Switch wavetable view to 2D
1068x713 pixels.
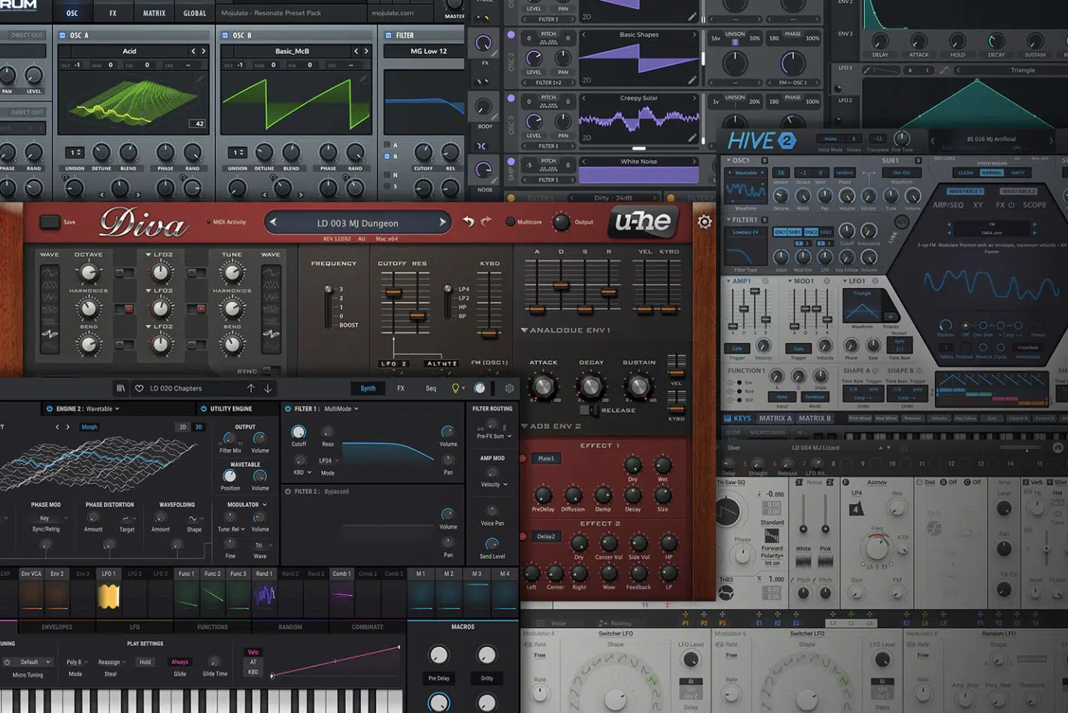click(x=182, y=426)
